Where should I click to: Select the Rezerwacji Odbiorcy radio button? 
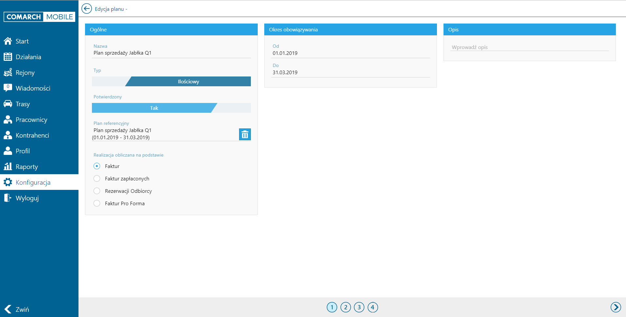pos(97,191)
